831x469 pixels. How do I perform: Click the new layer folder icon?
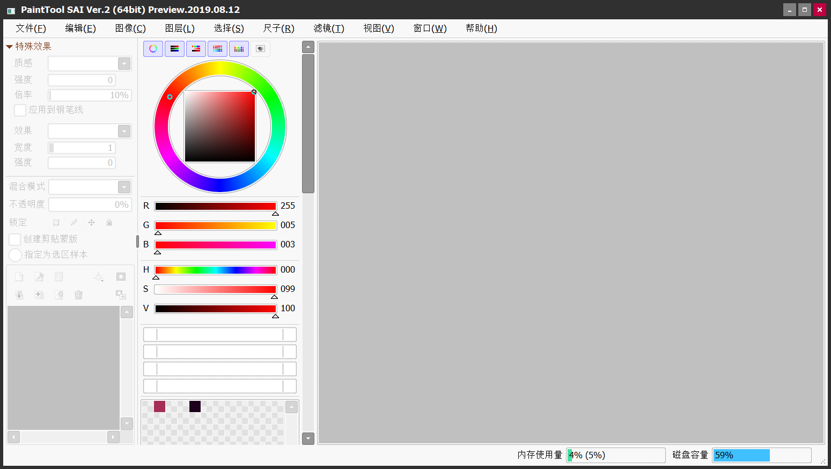click(59, 277)
